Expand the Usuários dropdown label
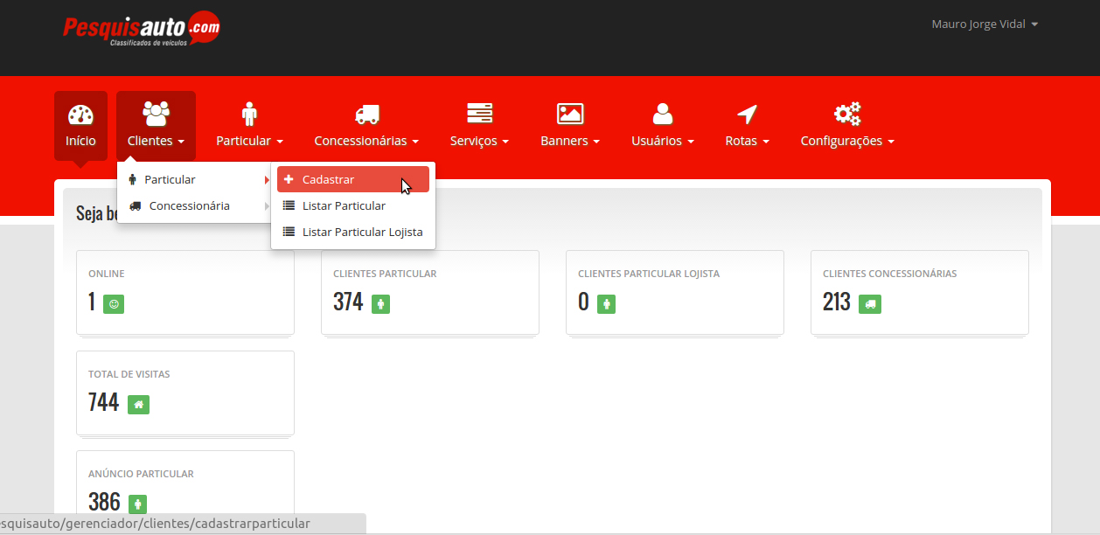This screenshot has width=1100, height=535. coord(663,141)
